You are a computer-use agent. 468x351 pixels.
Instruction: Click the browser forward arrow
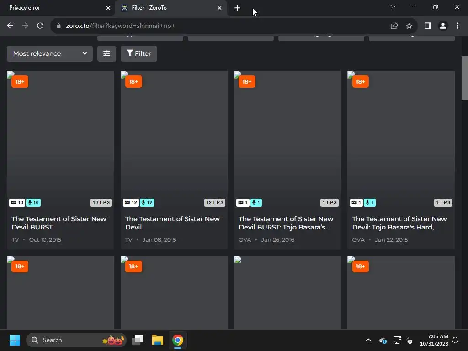(x=26, y=26)
